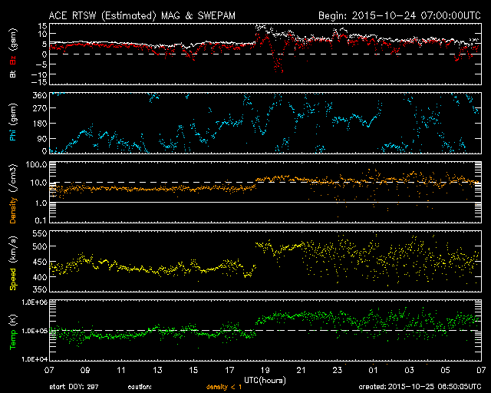
Task: Click the 'Begin: 2015-10-24 07:00:00UTC' text
Action: click(x=400, y=15)
